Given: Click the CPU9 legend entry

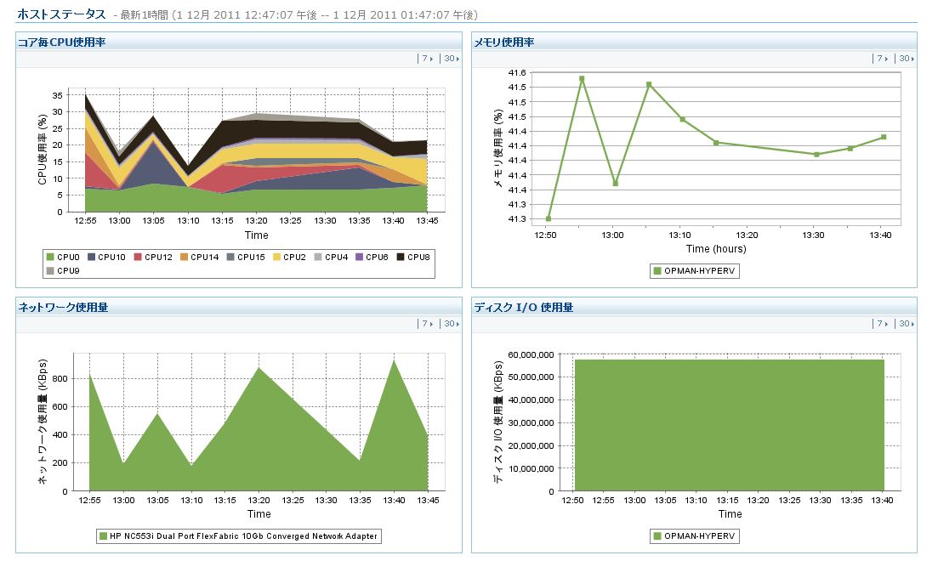Looking at the screenshot, I should point(63,271).
